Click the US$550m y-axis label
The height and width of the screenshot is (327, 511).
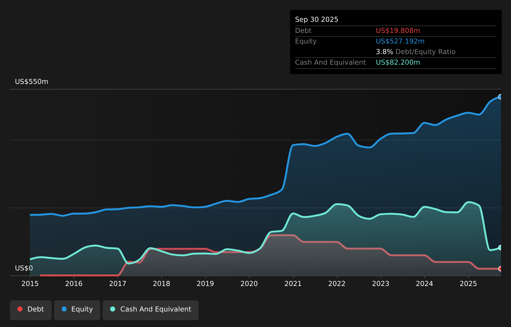click(x=32, y=82)
